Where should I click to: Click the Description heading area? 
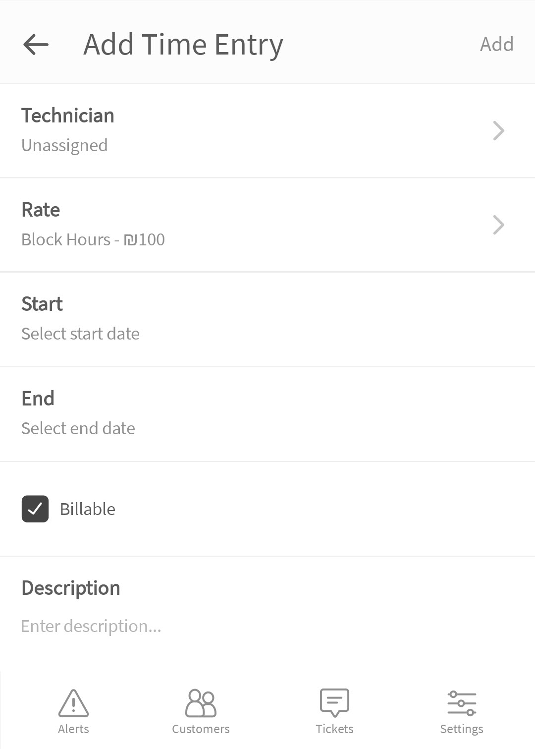point(71,588)
